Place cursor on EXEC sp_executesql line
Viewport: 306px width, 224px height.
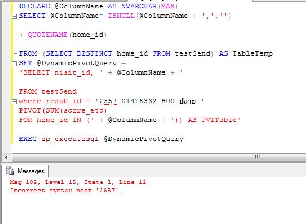tap(101, 139)
